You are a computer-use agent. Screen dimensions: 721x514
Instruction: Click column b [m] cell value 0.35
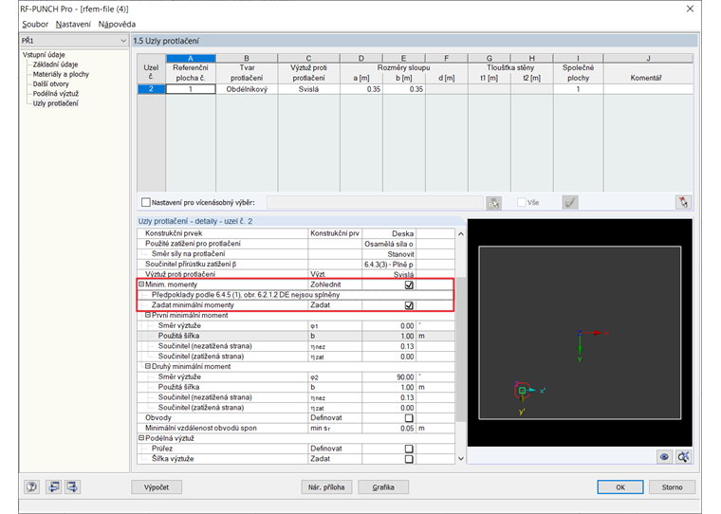tap(404, 89)
